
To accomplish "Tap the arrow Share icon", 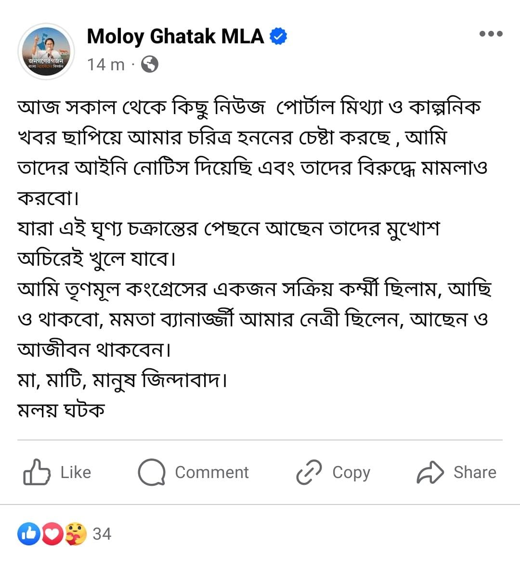I will pyautogui.click(x=430, y=472).
